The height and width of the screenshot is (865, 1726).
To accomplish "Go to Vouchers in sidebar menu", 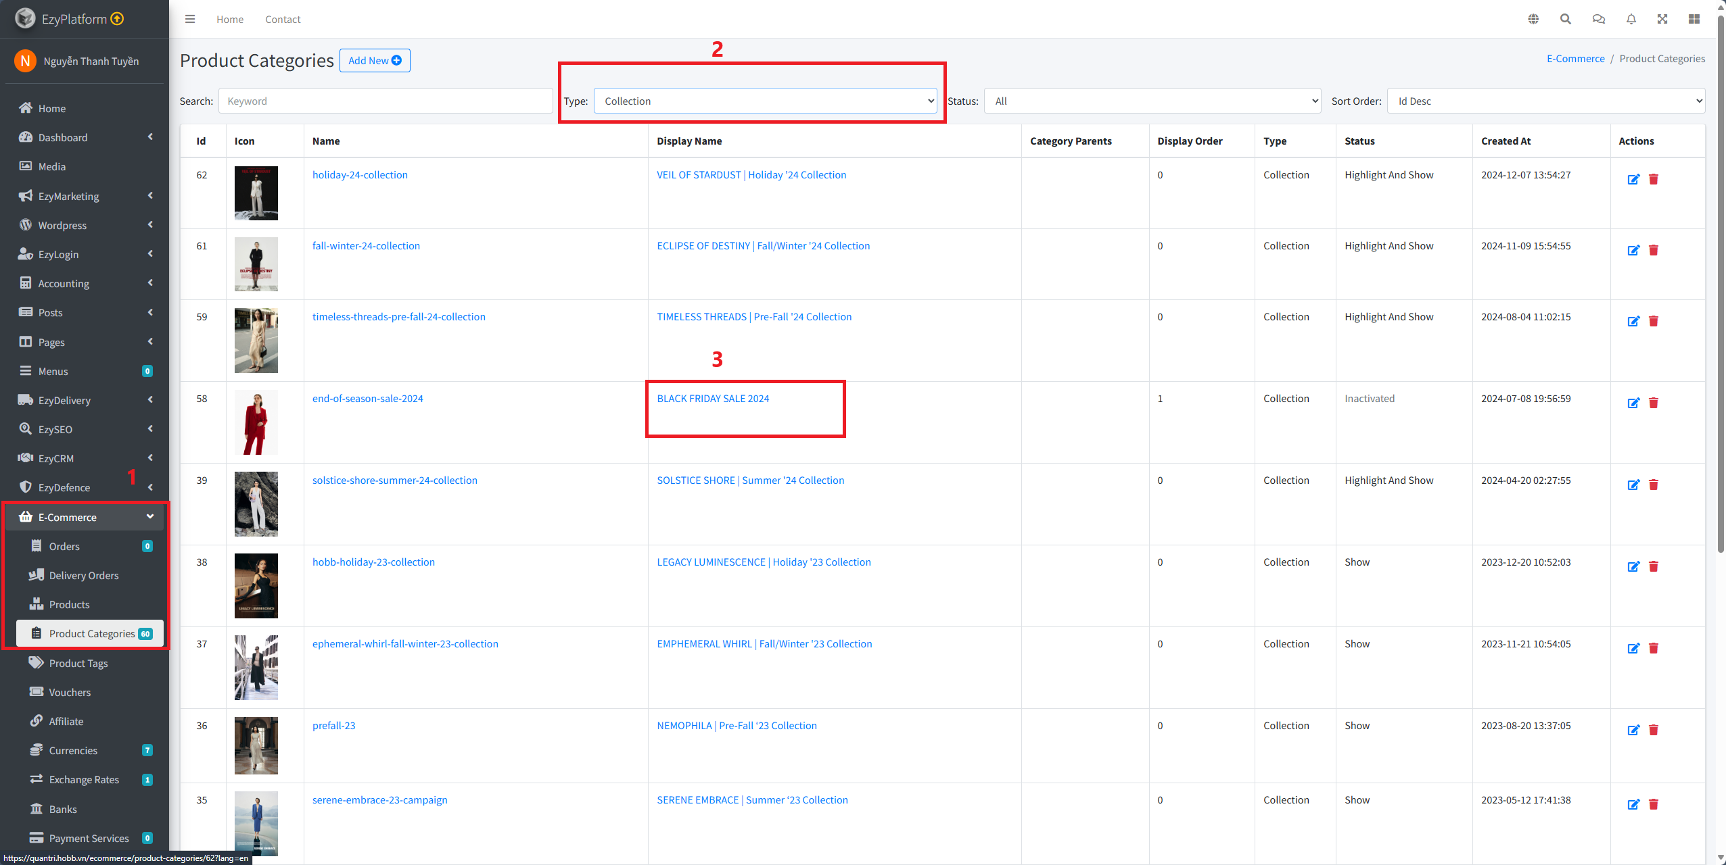I will [70, 693].
